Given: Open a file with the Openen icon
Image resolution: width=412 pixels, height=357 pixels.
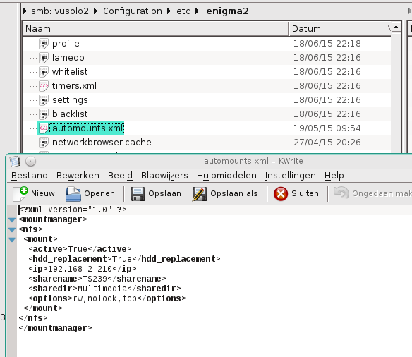Looking at the screenshot, I should pos(73,194).
